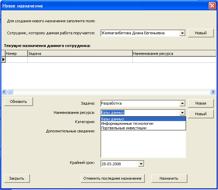Click the empty Номер cell in first row

pyautogui.click(x=17, y=60)
